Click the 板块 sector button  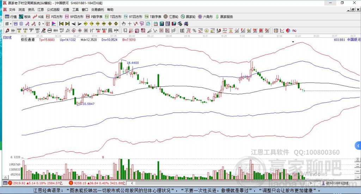25,17
